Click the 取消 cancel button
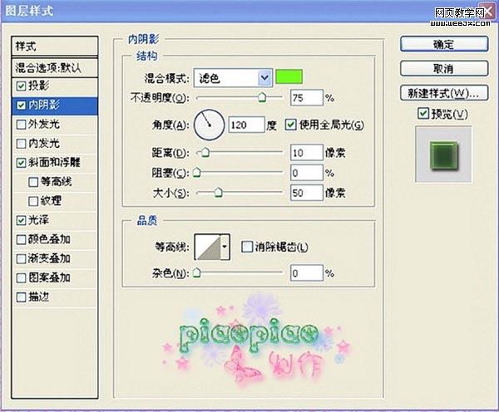This screenshot has height=412, width=499. point(444,68)
